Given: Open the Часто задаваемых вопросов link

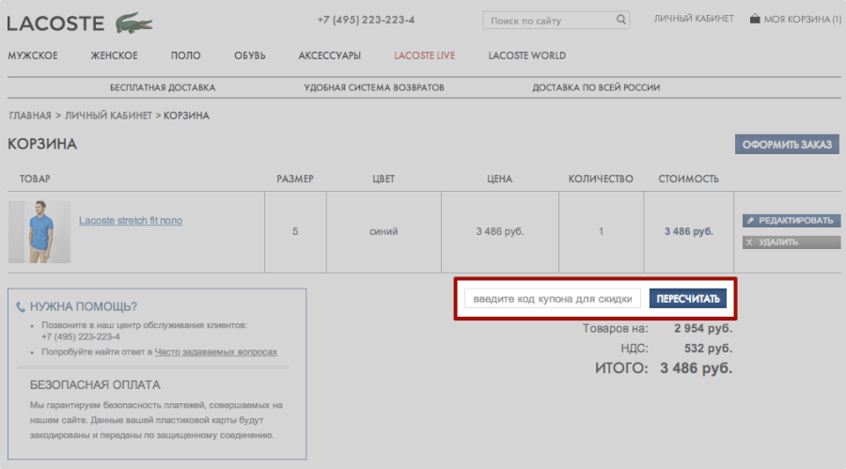Looking at the screenshot, I should tap(216, 352).
